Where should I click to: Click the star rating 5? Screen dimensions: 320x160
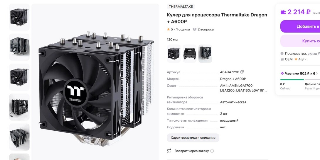pos(170,29)
